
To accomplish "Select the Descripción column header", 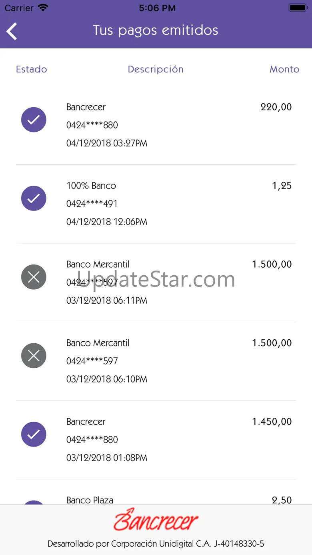I will pyautogui.click(x=156, y=69).
